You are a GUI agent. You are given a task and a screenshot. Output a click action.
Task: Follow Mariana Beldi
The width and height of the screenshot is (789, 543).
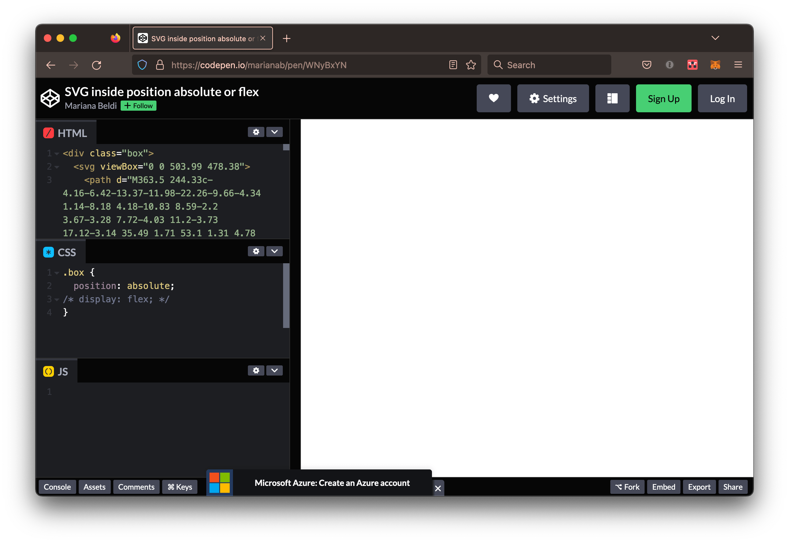point(138,106)
